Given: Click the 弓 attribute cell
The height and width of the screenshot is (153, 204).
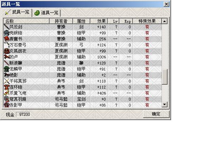Looking at the screenshot, I should click(81, 45).
